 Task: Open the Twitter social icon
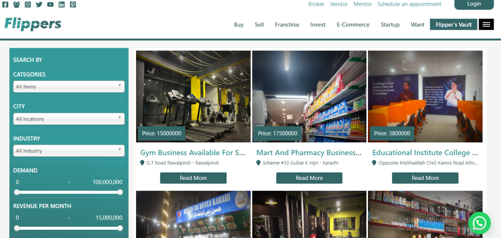click(x=39, y=4)
